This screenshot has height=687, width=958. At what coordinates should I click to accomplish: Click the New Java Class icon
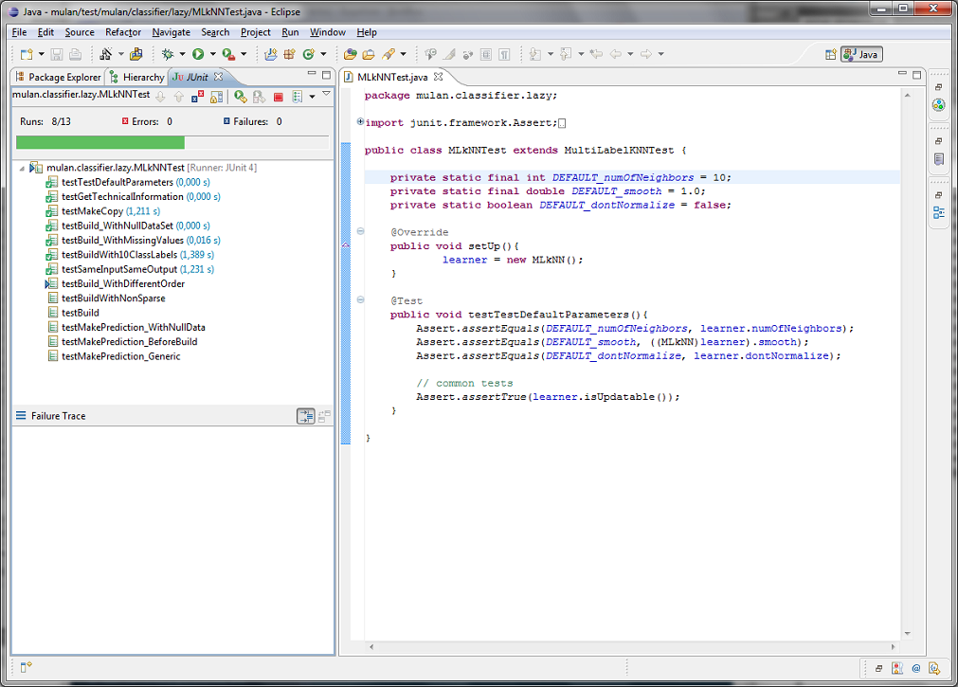point(308,55)
